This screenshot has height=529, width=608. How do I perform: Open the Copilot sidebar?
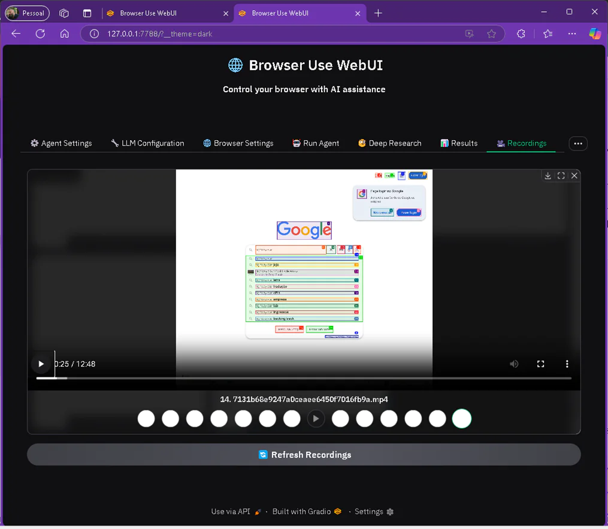coord(595,34)
